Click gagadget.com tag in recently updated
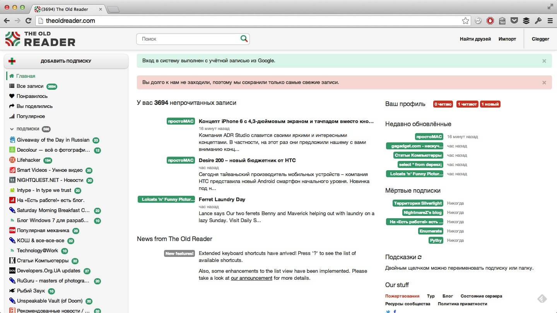This screenshot has height=313, width=557. (415, 146)
